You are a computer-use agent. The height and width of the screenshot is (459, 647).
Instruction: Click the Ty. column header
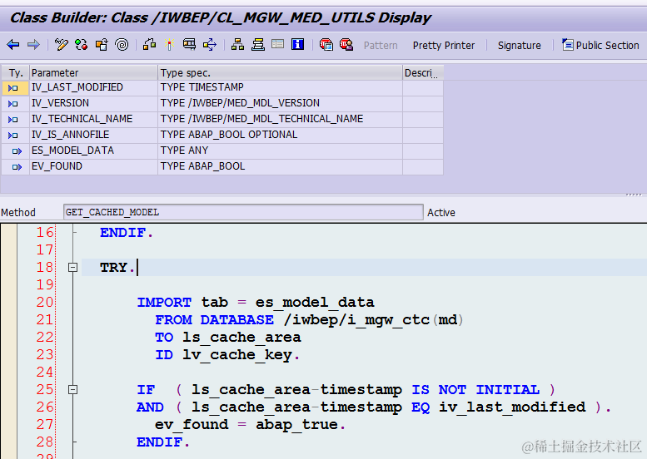[16, 73]
